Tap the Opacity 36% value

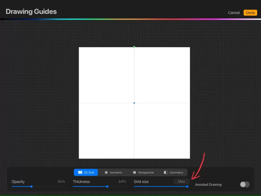pos(61,181)
